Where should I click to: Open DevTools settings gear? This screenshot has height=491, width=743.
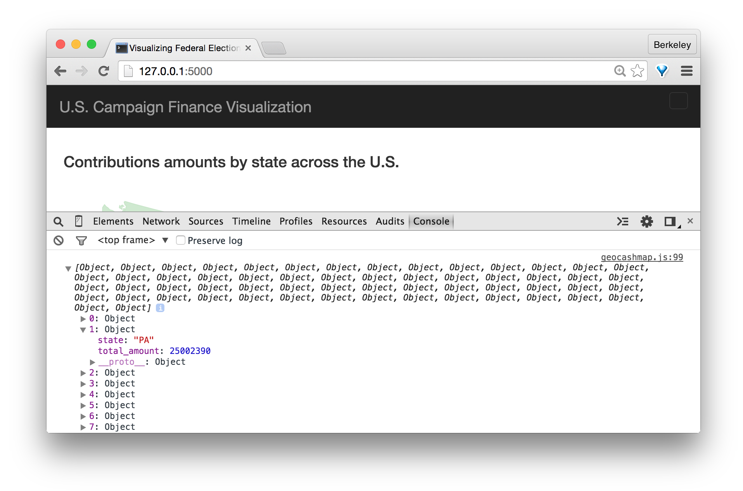point(646,221)
